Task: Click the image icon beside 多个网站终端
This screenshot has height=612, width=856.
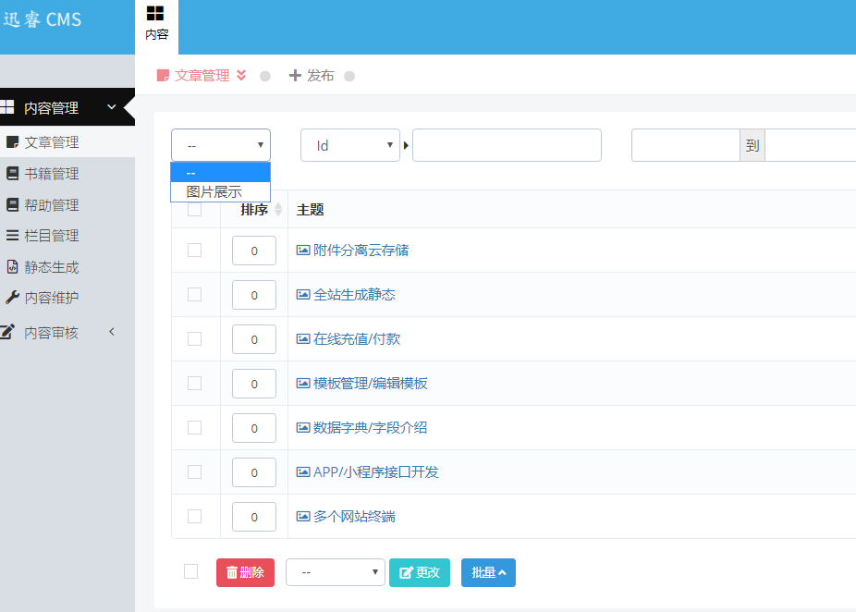Action: click(303, 517)
